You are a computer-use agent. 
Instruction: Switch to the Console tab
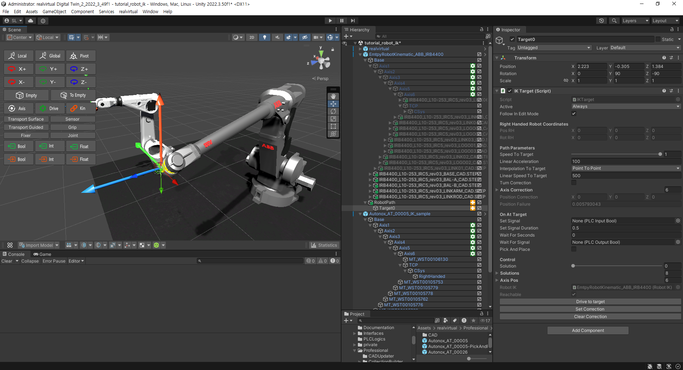pyautogui.click(x=14, y=254)
